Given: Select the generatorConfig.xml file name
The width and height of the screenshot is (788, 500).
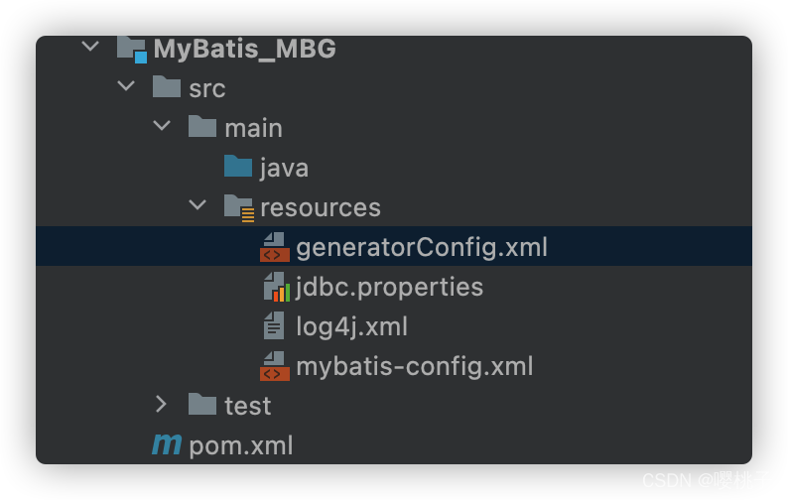Looking at the screenshot, I should (421, 247).
